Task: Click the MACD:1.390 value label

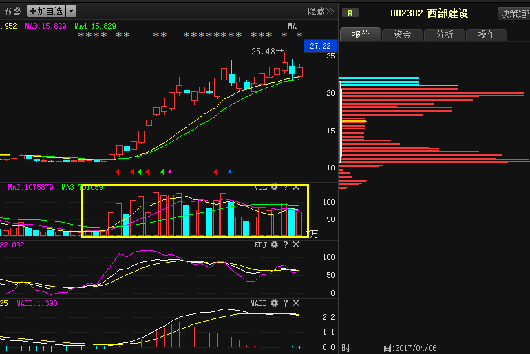Action: click(37, 303)
